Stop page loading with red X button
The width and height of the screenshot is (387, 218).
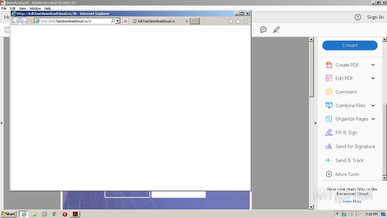pos(125,21)
